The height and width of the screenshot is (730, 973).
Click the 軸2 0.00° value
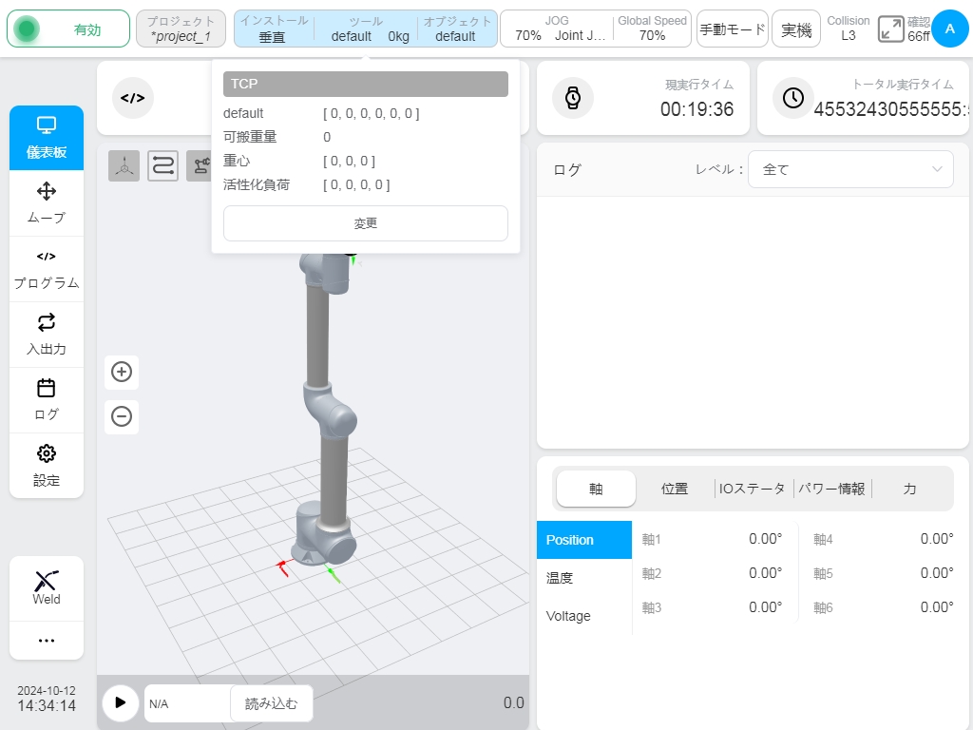click(765, 573)
